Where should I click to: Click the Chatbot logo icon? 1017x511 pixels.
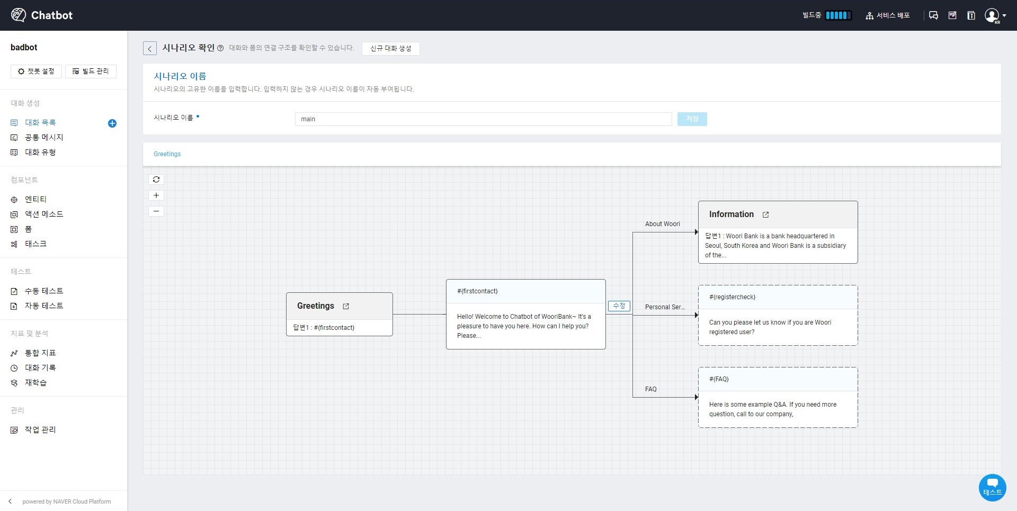coord(19,15)
